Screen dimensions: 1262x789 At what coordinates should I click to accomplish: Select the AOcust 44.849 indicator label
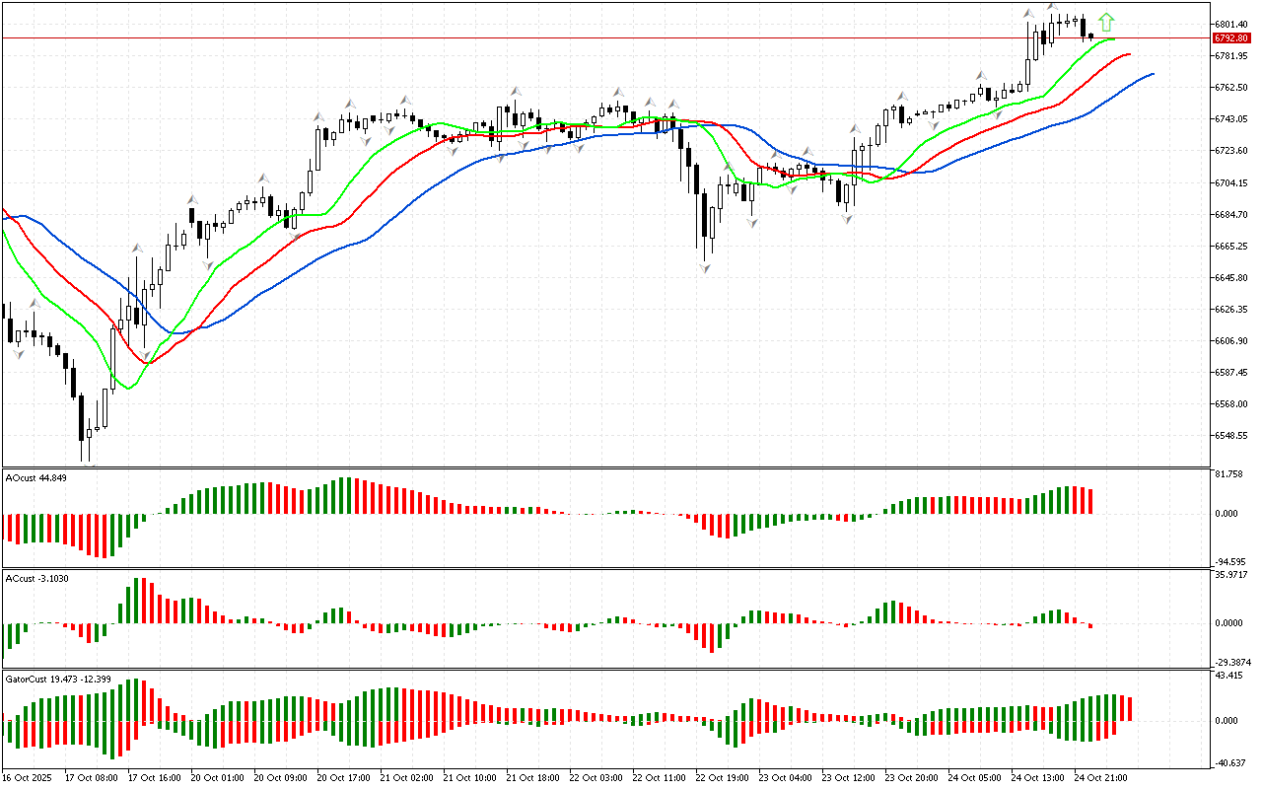[37, 477]
